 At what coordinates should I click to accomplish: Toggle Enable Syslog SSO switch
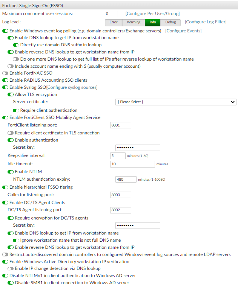[5, 87]
